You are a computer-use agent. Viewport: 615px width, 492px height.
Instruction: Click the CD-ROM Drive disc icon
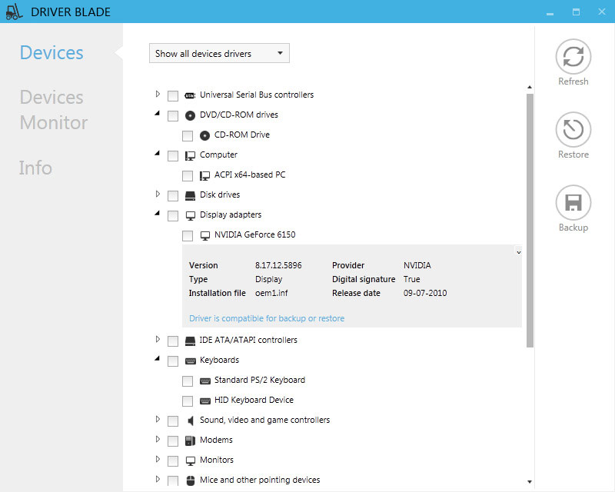(x=204, y=135)
